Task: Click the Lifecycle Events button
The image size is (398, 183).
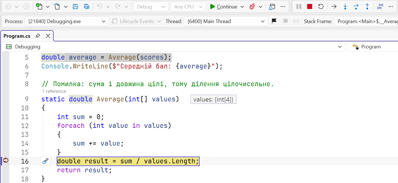Action: tap(136, 21)
